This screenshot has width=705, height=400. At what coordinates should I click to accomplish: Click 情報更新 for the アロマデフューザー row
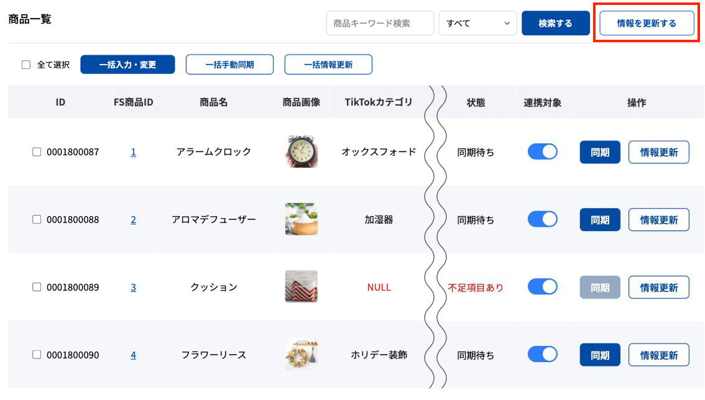[x=658, y=219]
